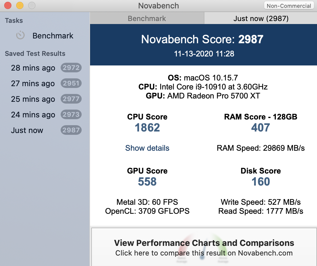Click RAM Speed: 29869 MB/s text
Image resolution: width=317 pixels, height=266 pixels.
261,148
